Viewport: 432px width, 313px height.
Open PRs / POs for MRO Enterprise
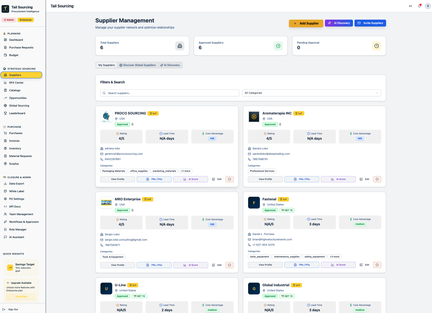coord(154,265)
